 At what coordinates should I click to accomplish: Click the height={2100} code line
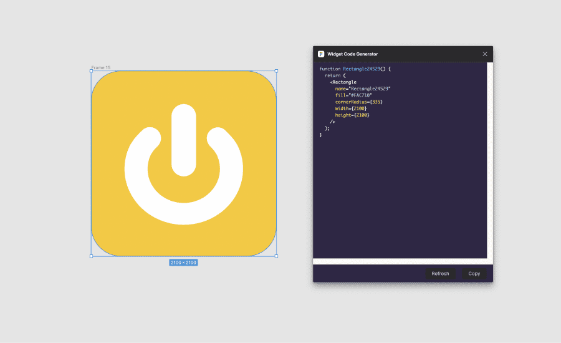pyautogui.click(x=352, y=115)
